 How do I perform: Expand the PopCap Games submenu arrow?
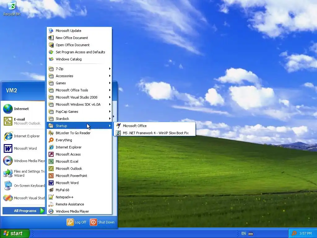point(110,112)
